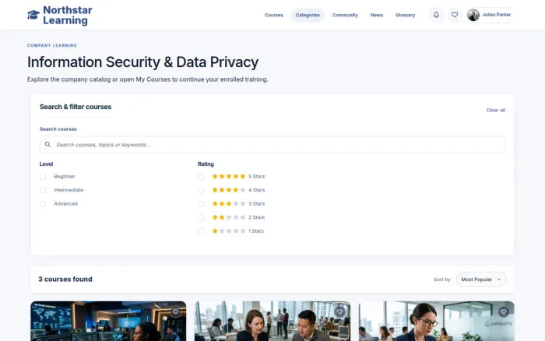Click the search magnifier icon
Image resolution: width=545 pixels, height=341 pixels.
point(47,144)
